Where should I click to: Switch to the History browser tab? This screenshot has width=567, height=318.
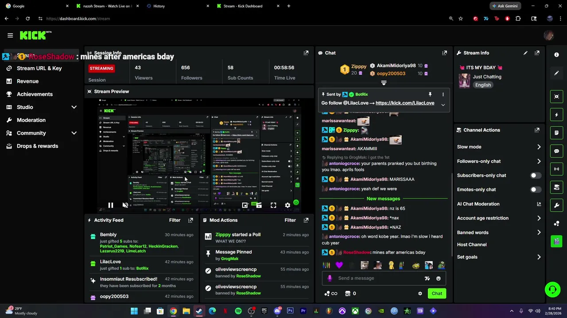[x=178, y=6]
